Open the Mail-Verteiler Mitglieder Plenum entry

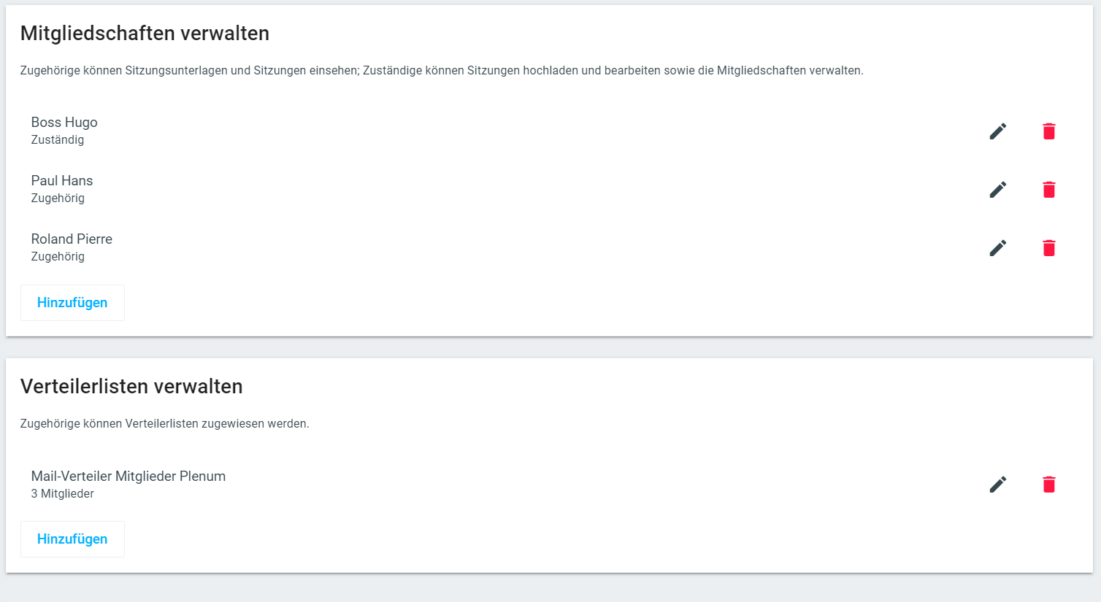pos(128,476)
